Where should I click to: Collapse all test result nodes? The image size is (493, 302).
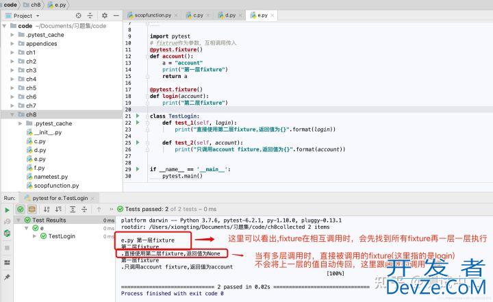84,209
